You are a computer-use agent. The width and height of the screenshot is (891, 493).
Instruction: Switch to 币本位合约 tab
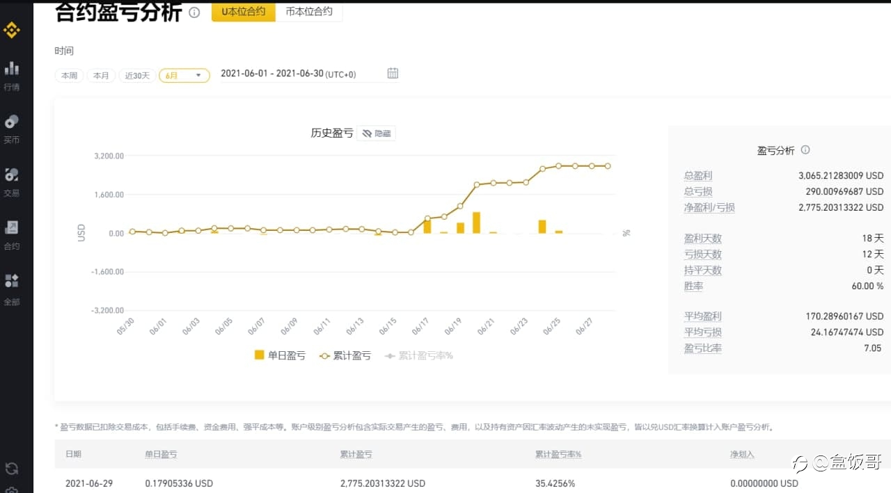pos(309,12)
